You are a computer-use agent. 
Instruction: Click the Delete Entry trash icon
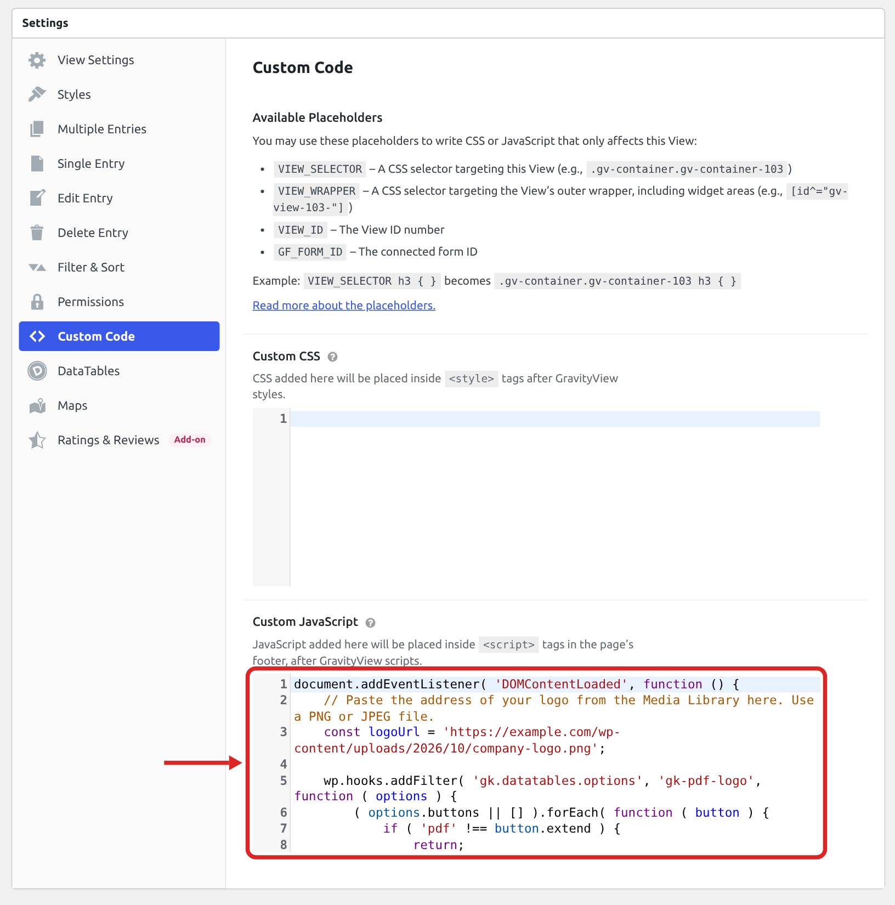pos(37,233)
